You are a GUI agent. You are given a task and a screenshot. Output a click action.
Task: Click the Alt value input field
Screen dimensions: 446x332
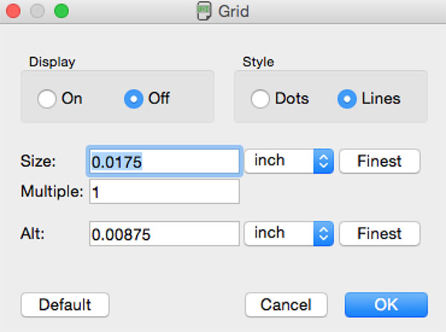(164, 234)
